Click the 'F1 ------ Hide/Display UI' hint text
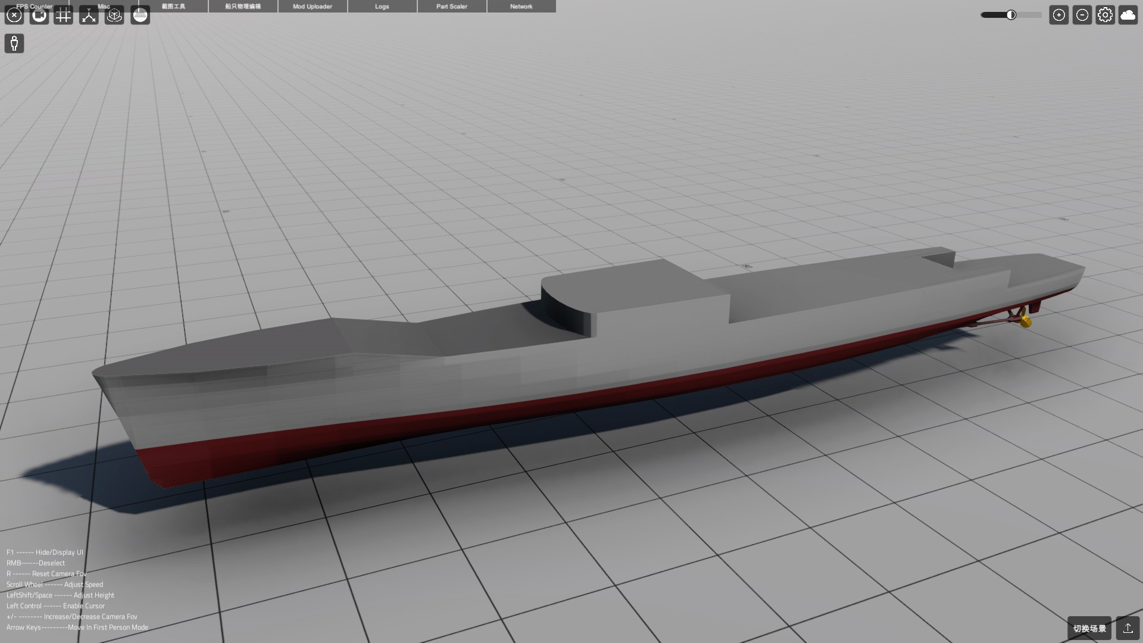 pos(45,553)
